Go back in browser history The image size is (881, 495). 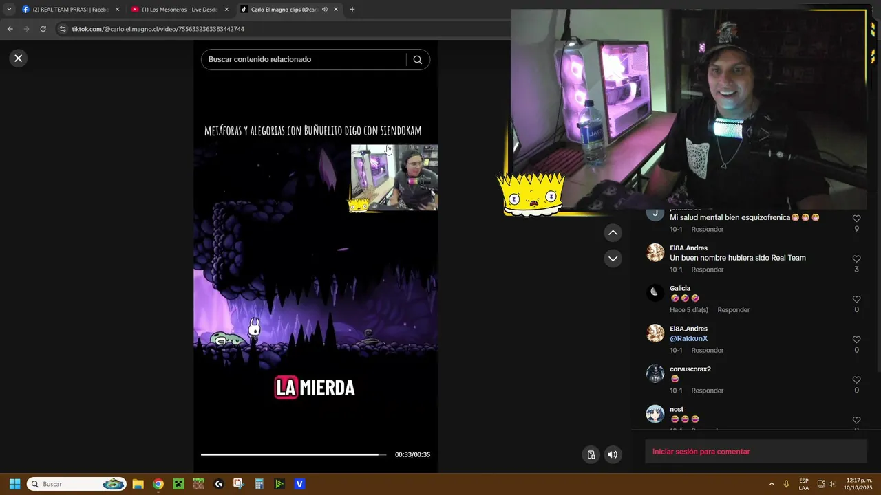(10, 29)
